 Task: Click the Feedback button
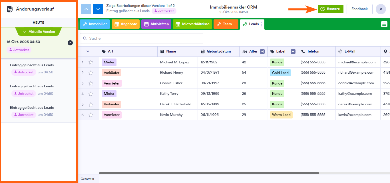[x=359, y=9]
